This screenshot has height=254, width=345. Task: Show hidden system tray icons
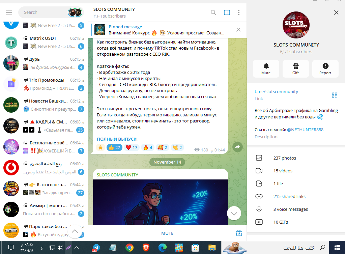[77, 248]
